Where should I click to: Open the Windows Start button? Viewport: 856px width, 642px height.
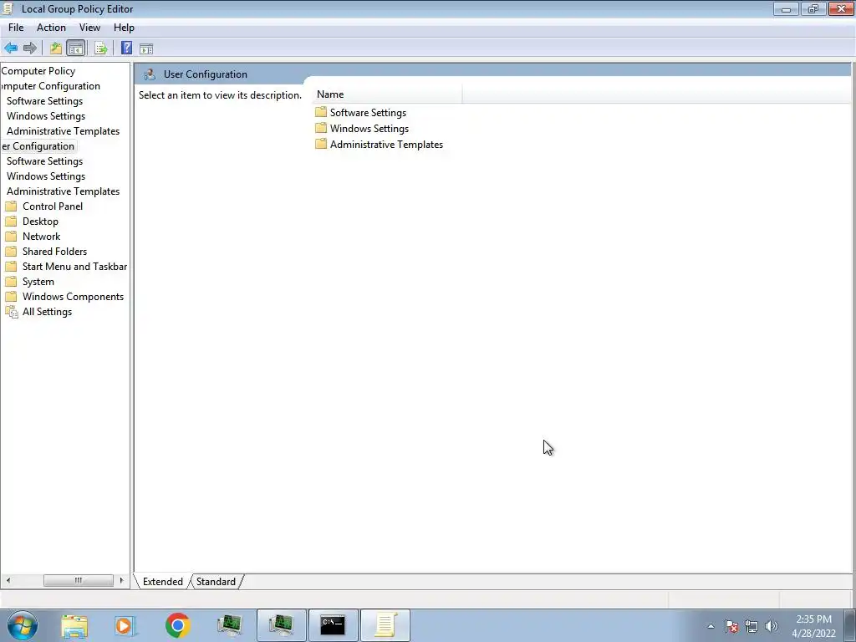point(23,625)
